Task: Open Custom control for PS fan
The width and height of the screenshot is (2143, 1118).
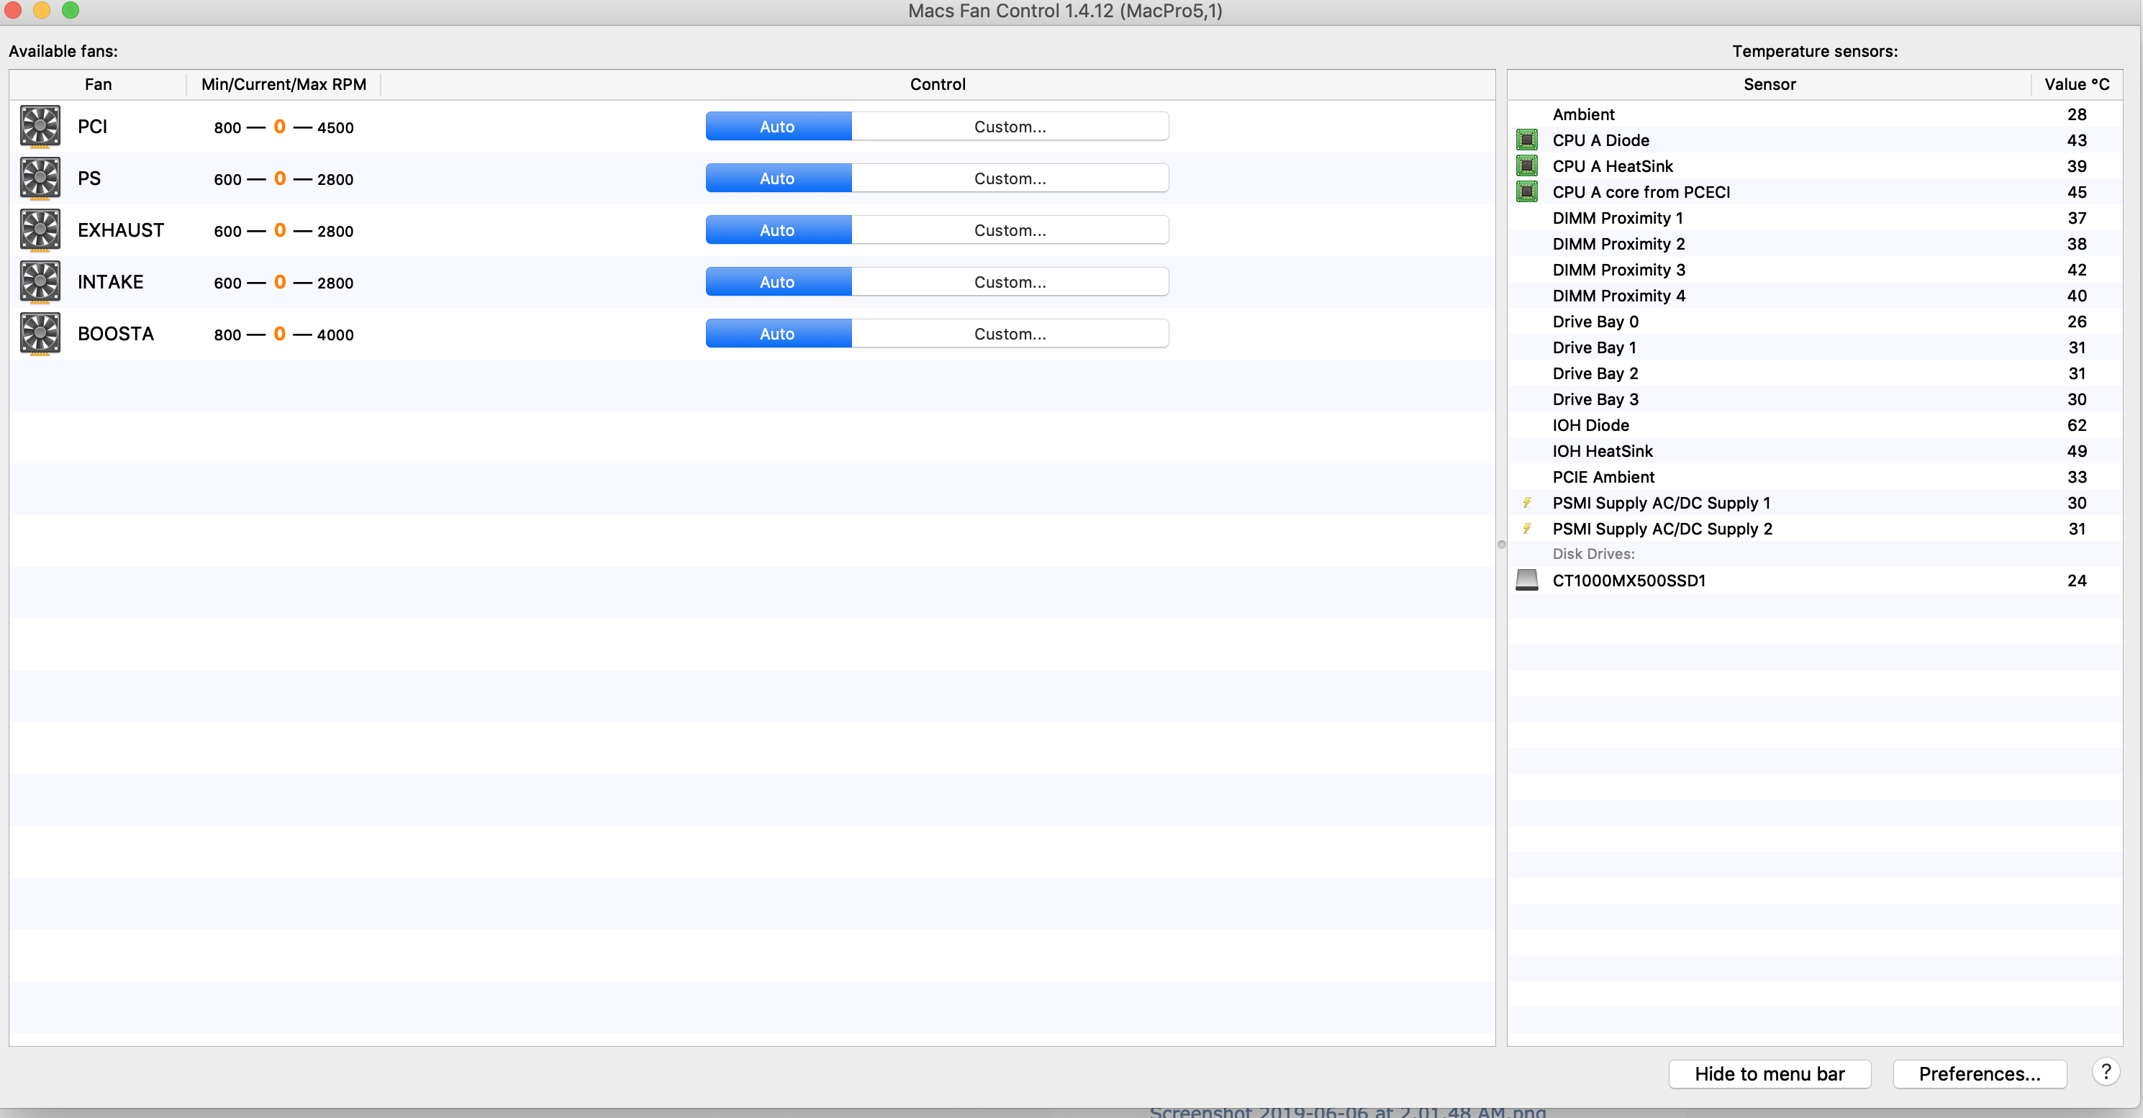Action: pyautogui.click(x=1010, y=178)
